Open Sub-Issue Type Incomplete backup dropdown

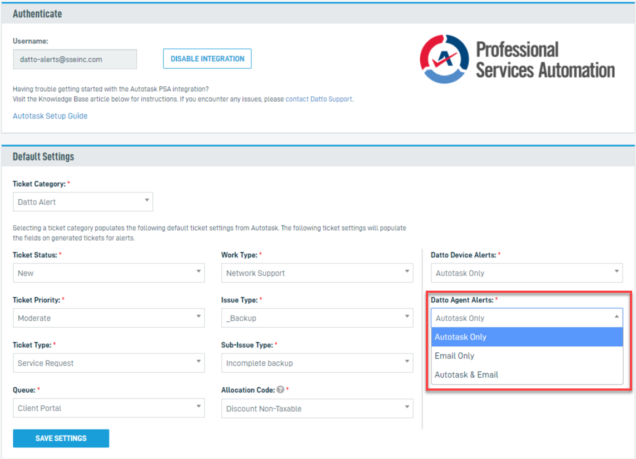[317, 363]
